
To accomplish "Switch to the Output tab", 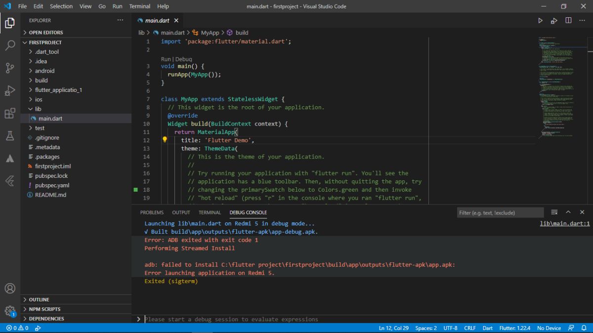I will pos(181,212).
